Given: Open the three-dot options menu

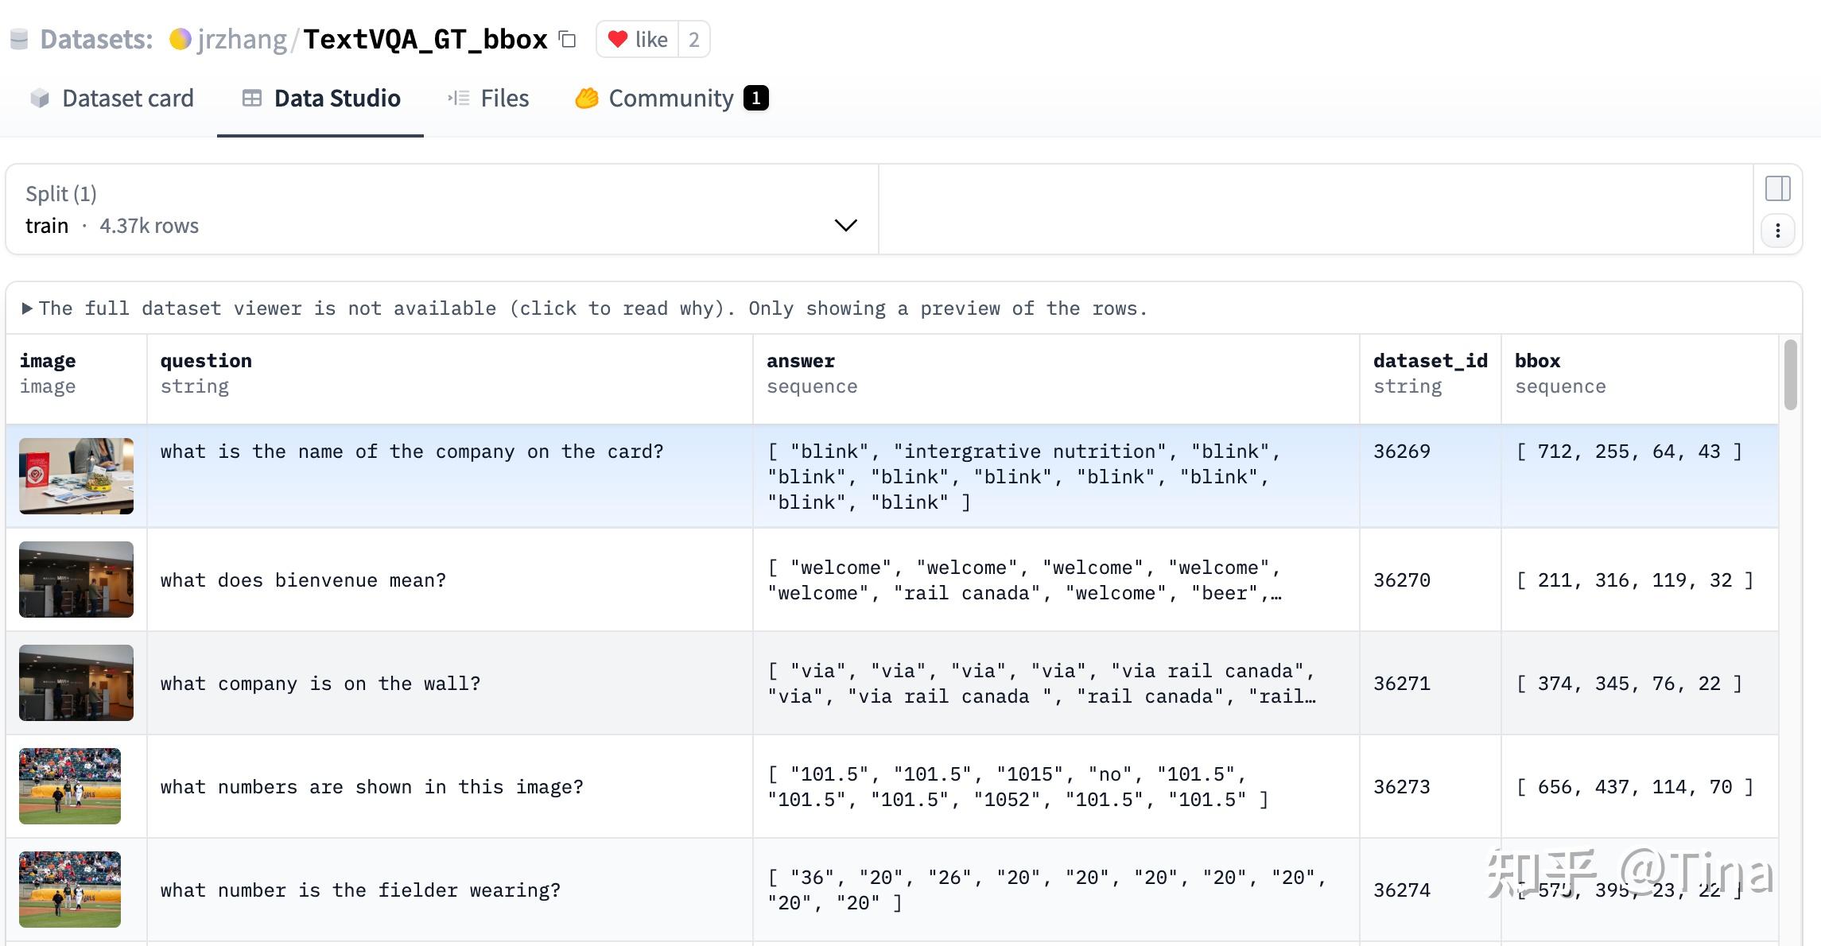Looking at the screenshot, I should (x=1777, y=231).
